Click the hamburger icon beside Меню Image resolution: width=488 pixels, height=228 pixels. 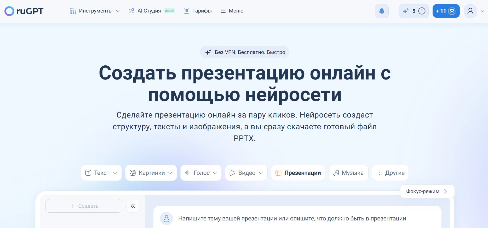tap(223, 11)
